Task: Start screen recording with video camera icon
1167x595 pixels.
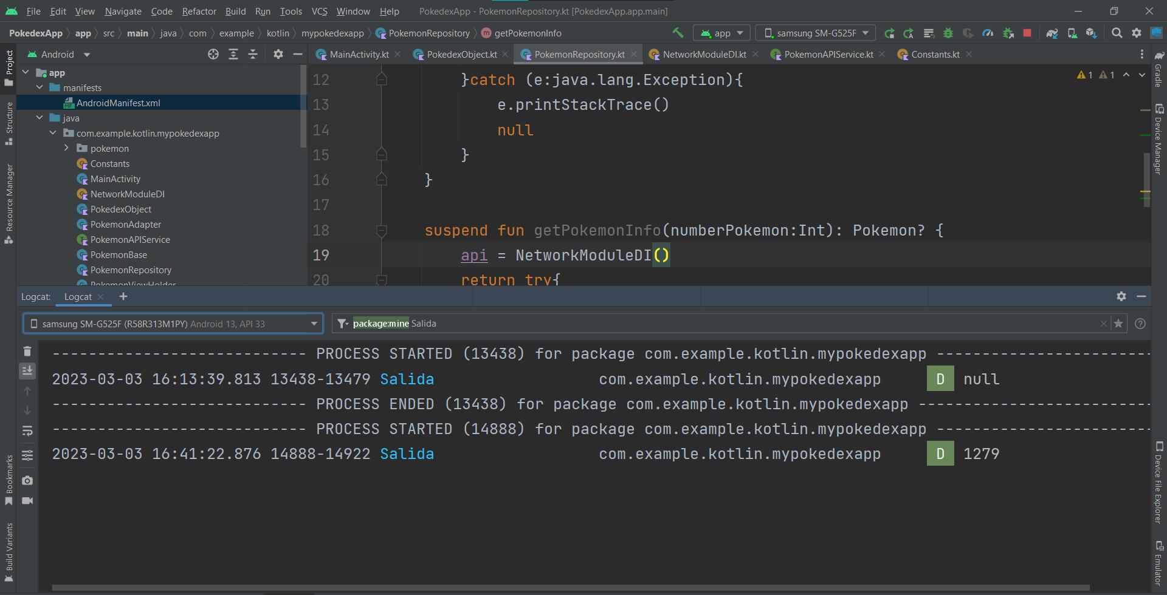Action: 27,501
